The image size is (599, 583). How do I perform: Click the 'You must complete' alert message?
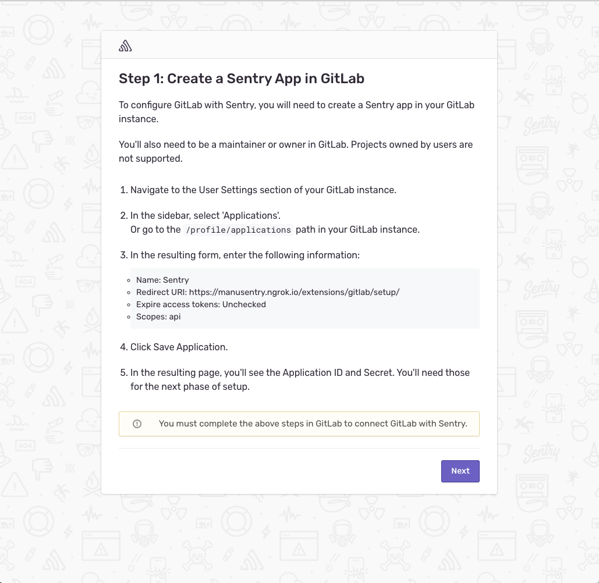click(x=313, y=424)
